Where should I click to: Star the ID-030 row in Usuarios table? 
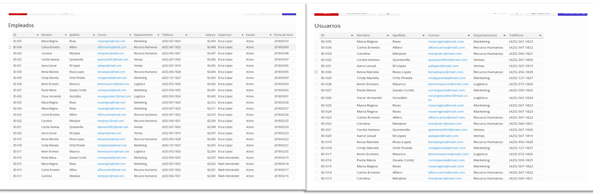316,72
